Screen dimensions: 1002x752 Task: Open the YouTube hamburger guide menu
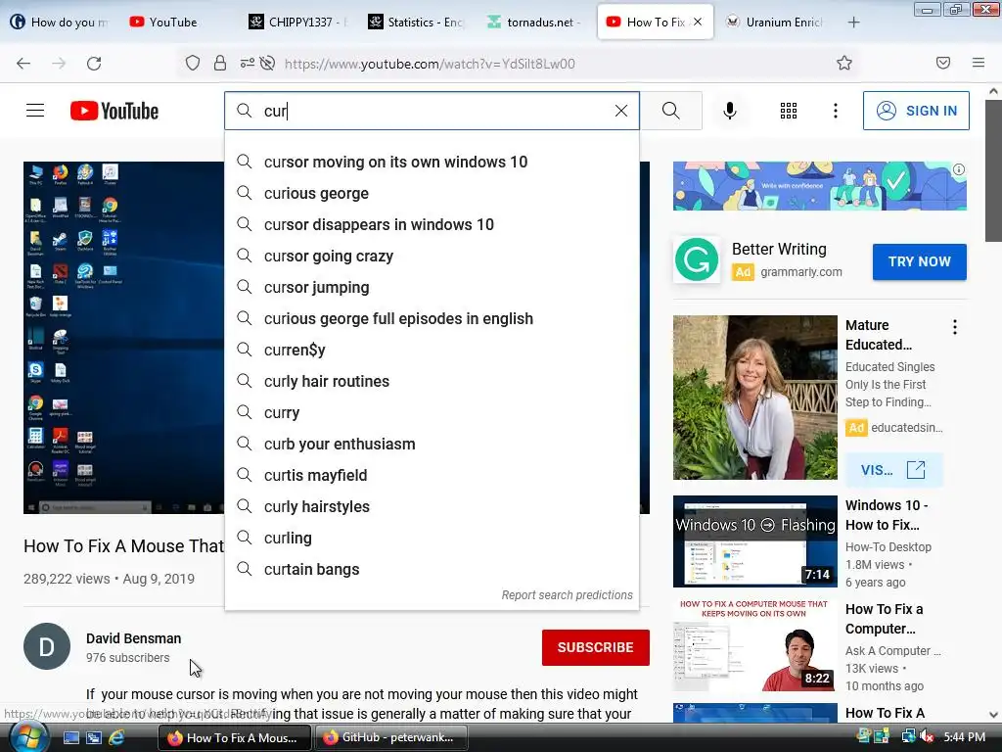pyautogui.click(x=35, y=111)
